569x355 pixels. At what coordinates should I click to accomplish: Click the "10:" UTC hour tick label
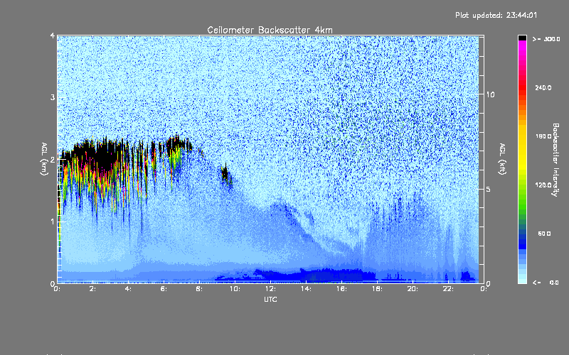tap(235, 289)
